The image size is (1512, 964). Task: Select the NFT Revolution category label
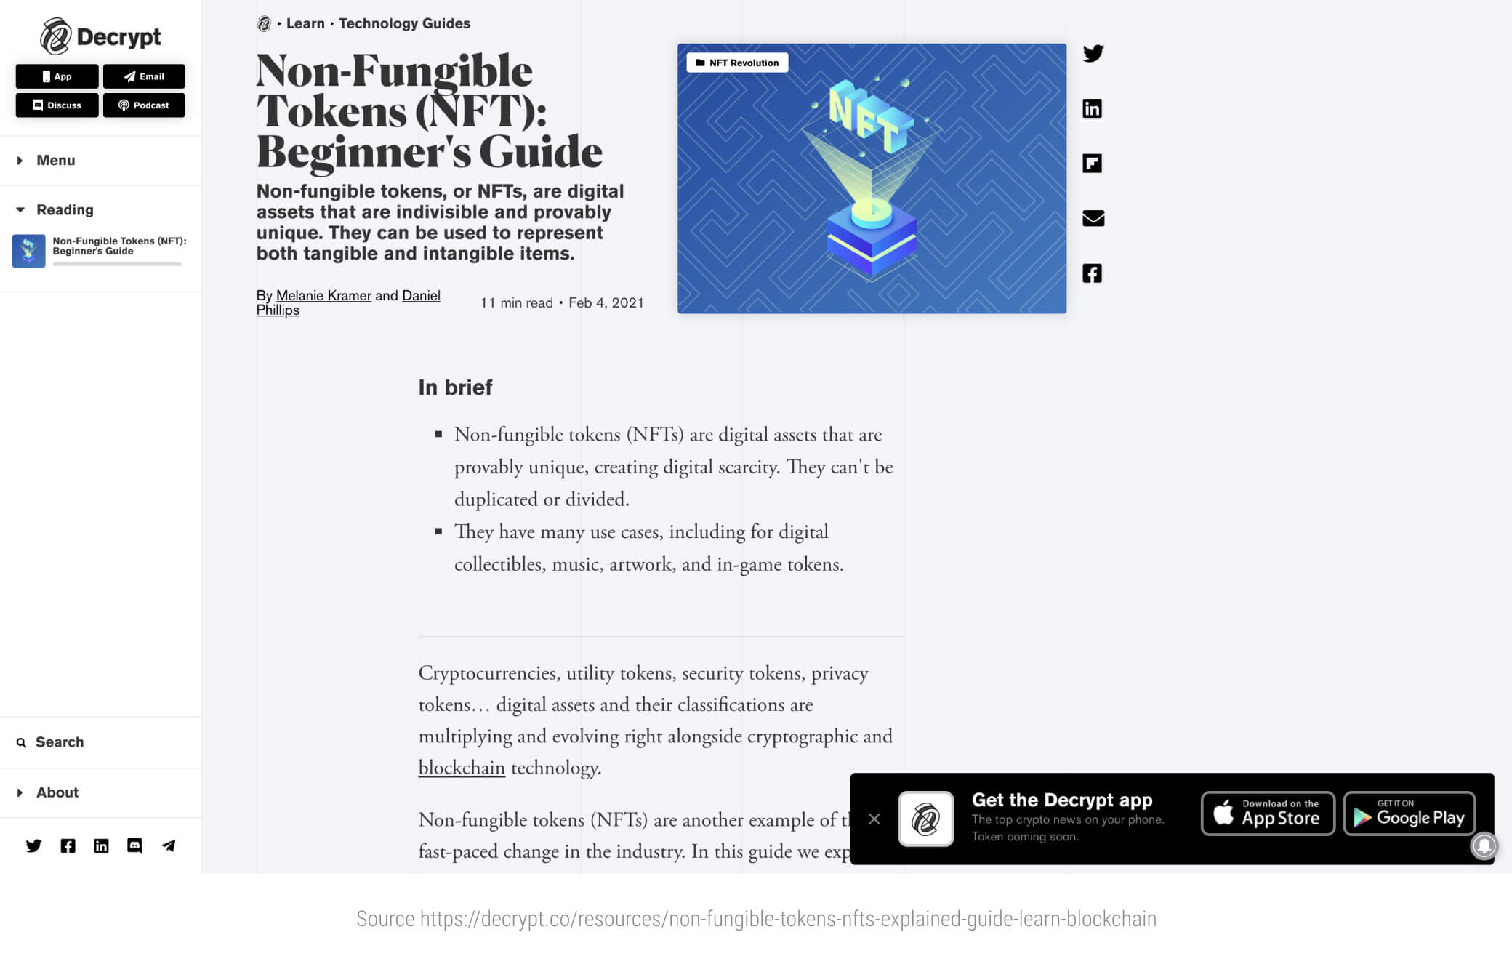click(736, 63)
